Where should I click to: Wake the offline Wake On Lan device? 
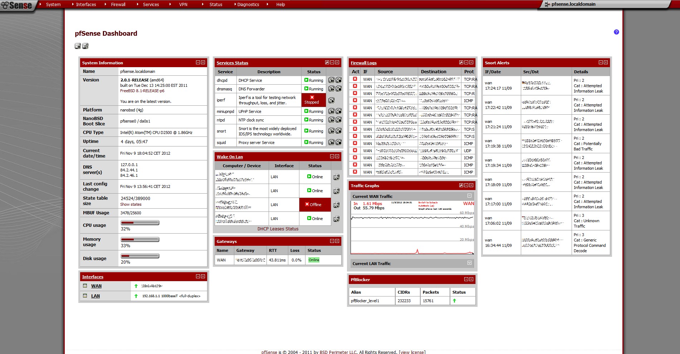click(x=336, y=205)
